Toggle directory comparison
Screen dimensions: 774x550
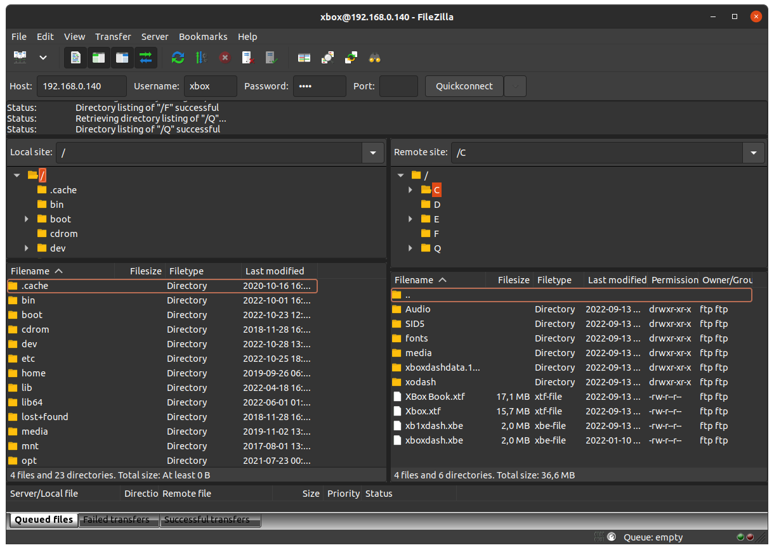[305, 58]
